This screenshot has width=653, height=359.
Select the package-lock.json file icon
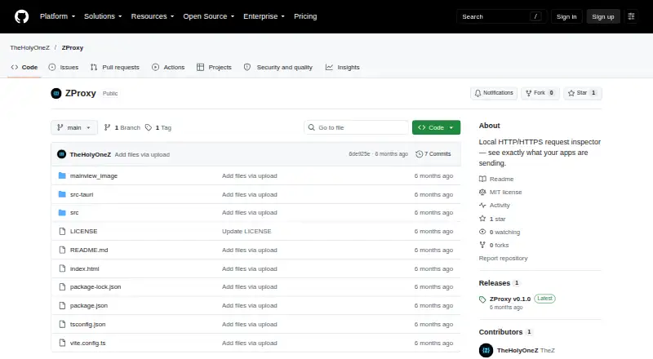(62, 287)
